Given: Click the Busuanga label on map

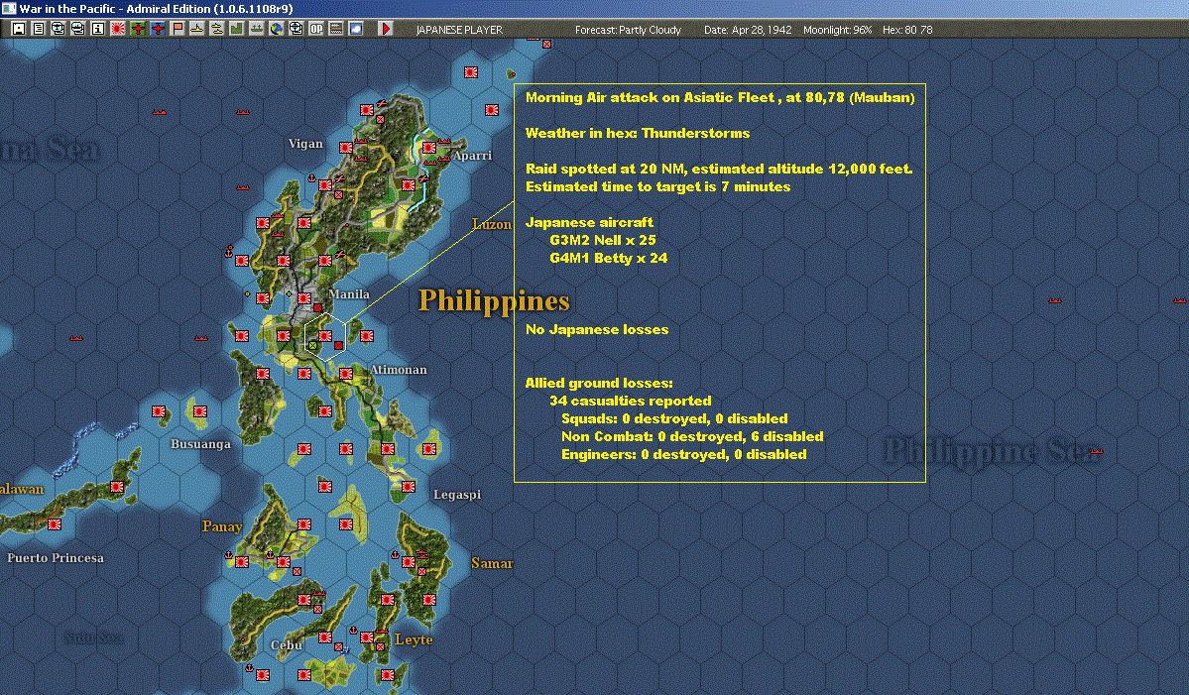Looking at the screenshot, I should coord(200,444).
